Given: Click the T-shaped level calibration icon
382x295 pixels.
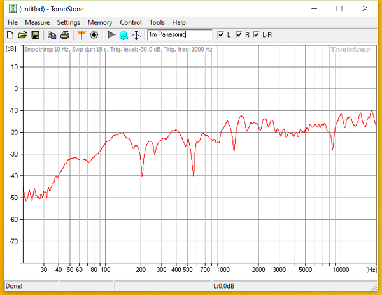Looking at the screenshot, I should [x=81, y=35].
